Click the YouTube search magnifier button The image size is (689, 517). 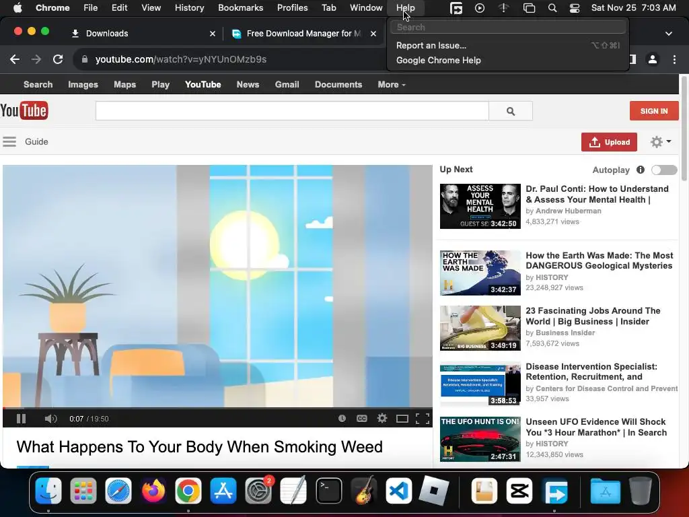coord(511,111)
